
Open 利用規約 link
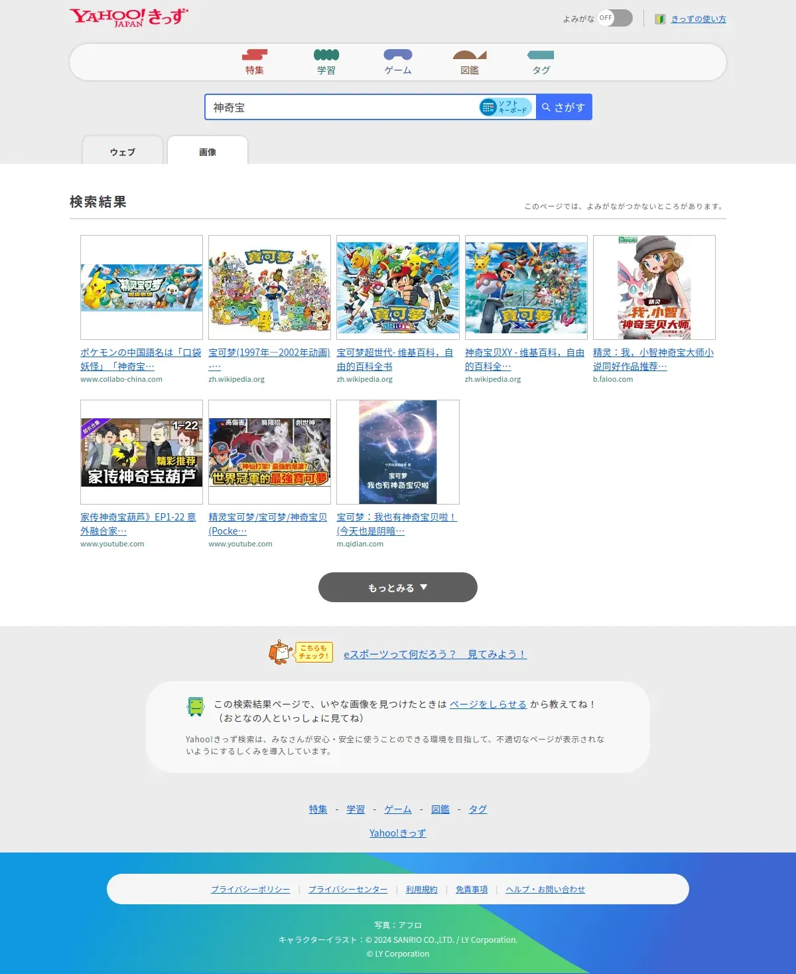[422, 890]
